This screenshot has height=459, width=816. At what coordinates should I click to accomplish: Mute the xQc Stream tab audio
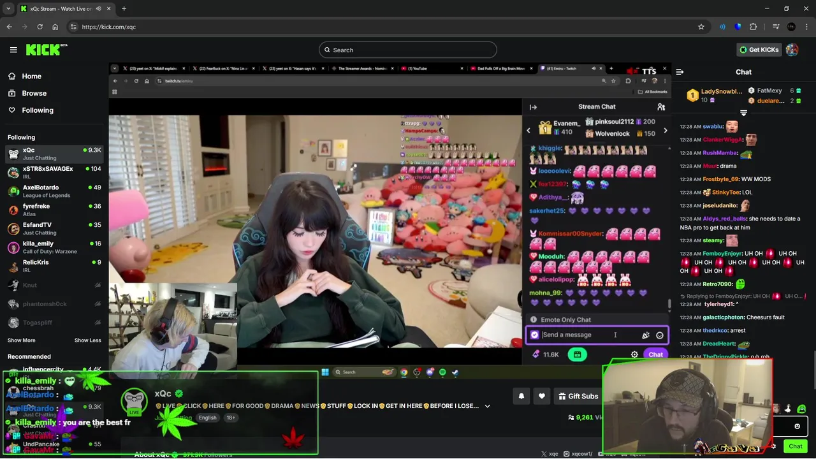98,9
